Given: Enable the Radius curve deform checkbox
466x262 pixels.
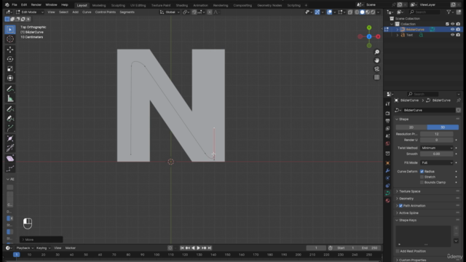Looking at the screenshot, I should [422, 172].
